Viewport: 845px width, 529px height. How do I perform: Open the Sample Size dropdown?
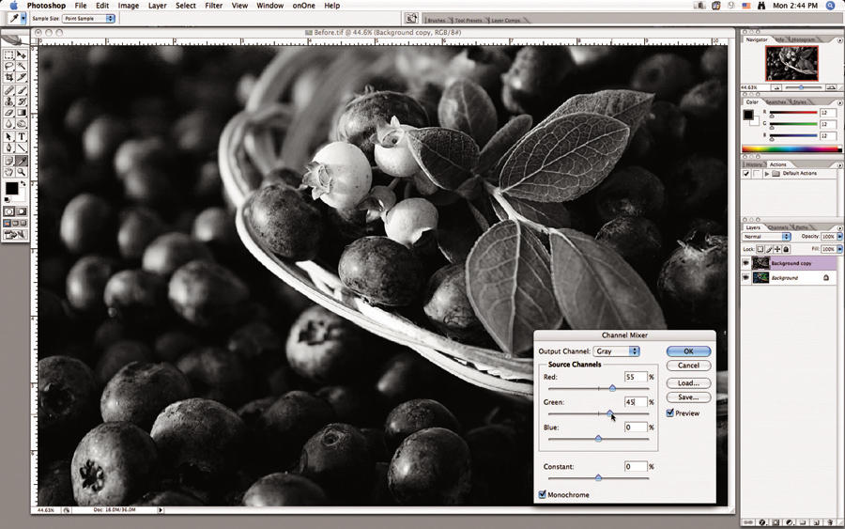(88, 19)
